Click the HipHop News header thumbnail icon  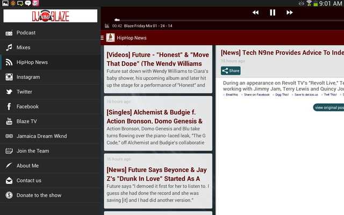point(110,38)
